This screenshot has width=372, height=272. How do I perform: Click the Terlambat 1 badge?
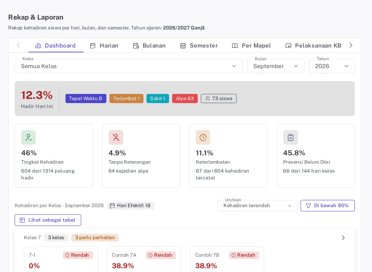coord(126,99)
